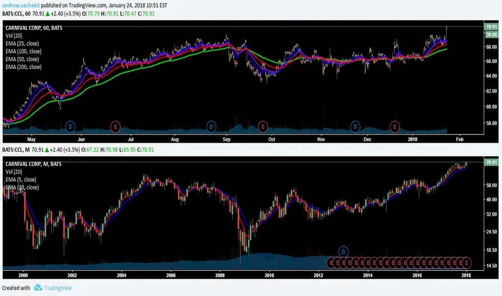Click the EMA (5, close) indicator label
The height and width of the screenshot is (296, 502).
point(21,180)
